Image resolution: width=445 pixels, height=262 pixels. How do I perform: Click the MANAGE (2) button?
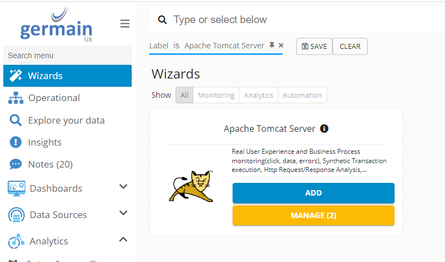click(x=313, y=215)
